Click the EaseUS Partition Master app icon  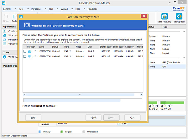3,3
